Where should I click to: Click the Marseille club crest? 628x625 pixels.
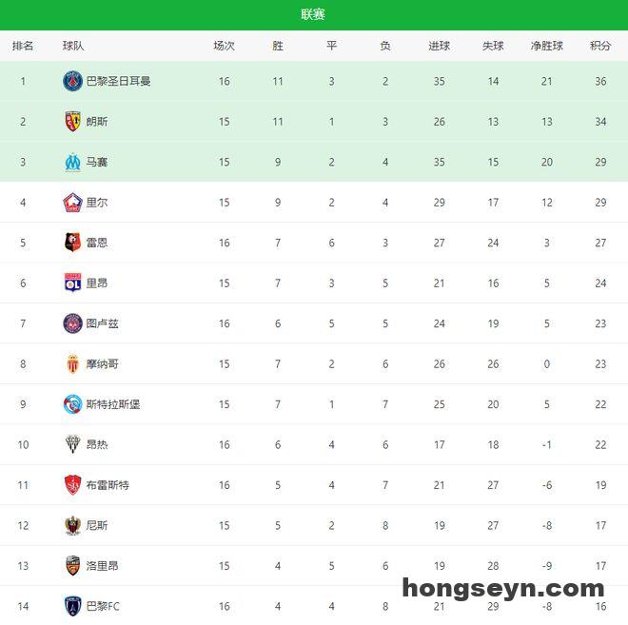click(73, 162)
